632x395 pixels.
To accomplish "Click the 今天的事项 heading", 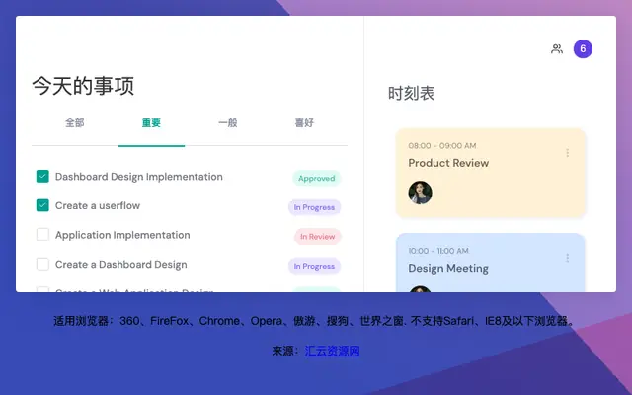I will point(83,86).
